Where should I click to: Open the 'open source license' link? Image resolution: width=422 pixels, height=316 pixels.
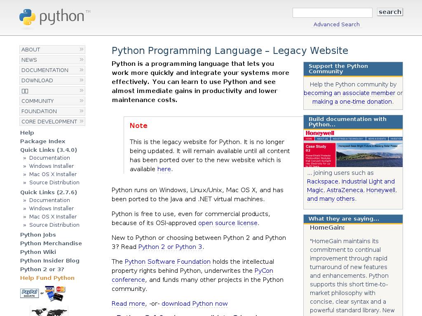(x=228, y=223)
